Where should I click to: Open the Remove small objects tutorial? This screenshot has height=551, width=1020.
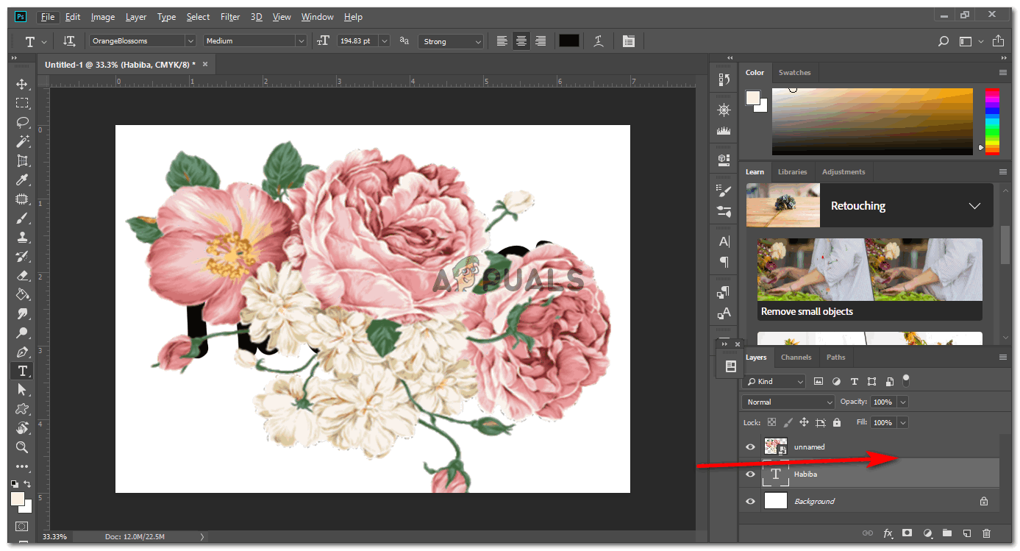pyautogui.click(x=869, y=280)
